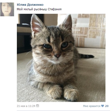
Task: Click the kitten's front paws in the photo
Action: (x=63, y=92)
